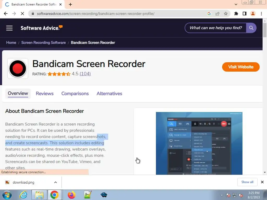Click the address bar URL
This screenshot has width=267, height=200.
coord(96,14)
